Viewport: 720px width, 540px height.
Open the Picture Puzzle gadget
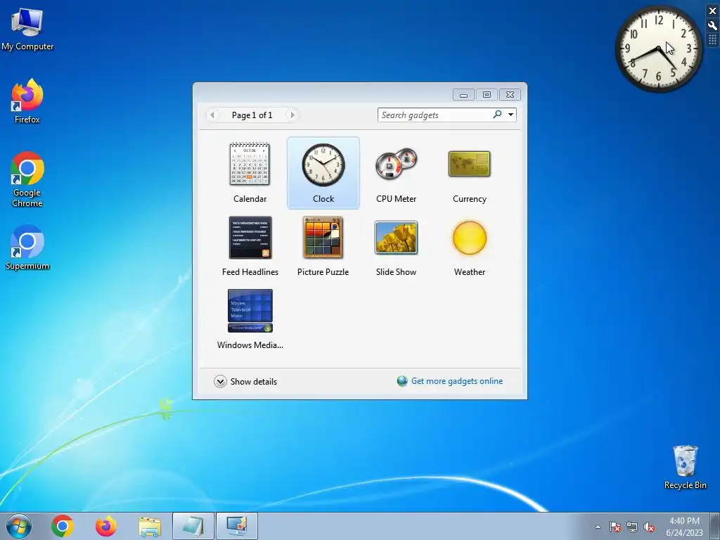(323, 246)
